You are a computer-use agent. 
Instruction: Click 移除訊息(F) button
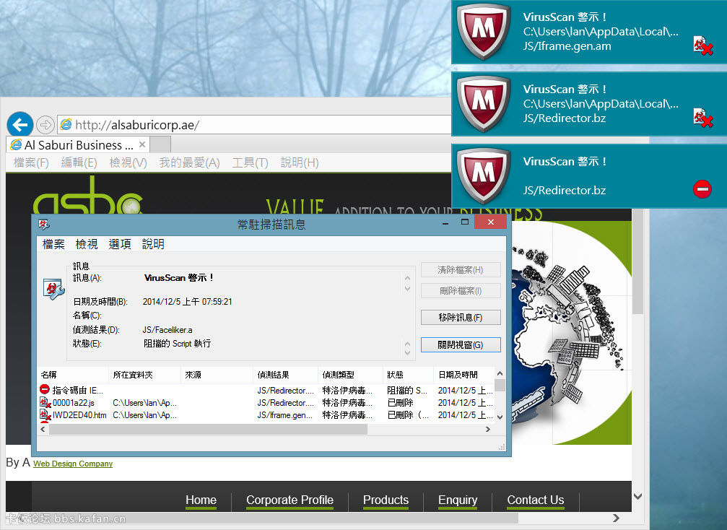(461, 318)
